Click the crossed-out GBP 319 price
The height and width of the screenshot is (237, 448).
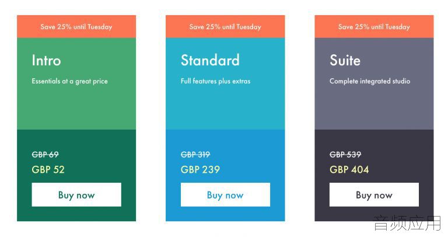[x=195, y=155]
